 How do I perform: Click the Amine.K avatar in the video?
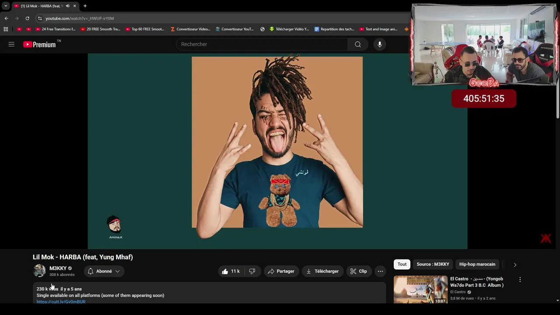[x=115, y=225]
